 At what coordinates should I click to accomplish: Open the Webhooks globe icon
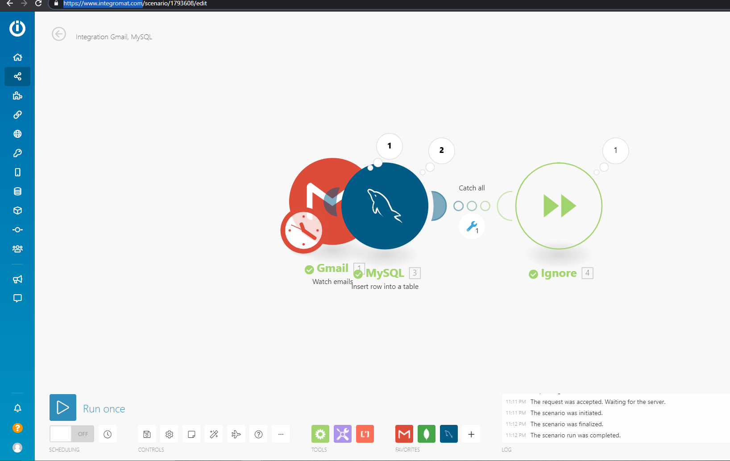point(17,134)
